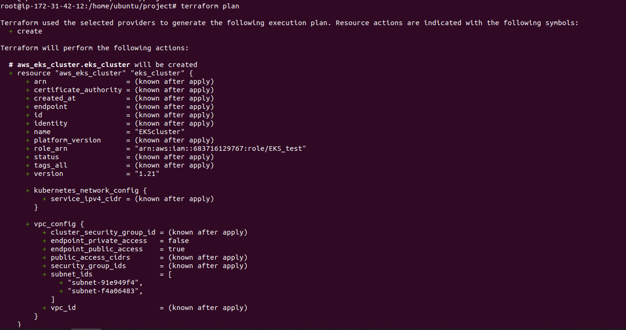Click the plus symbol before 'create'

point(11,31)
